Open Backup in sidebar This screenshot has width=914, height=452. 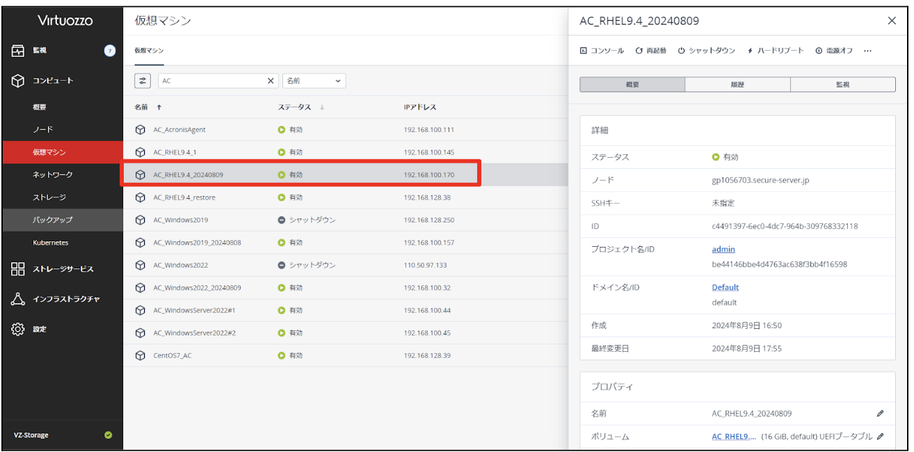point(63,220)
